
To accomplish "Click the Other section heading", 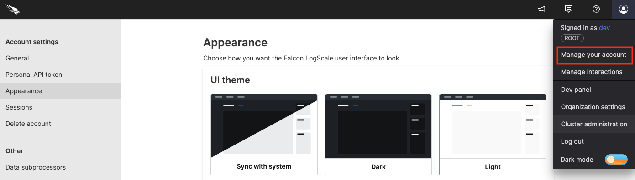I will point(14,151).
